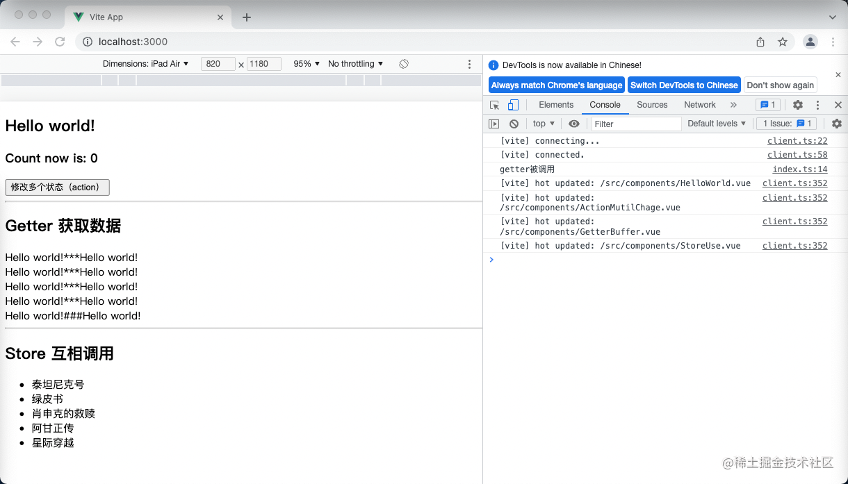Open client.ts:352 link for StoreUse.vue
This screenshot has height=484, width=848.
coord(794,246)
